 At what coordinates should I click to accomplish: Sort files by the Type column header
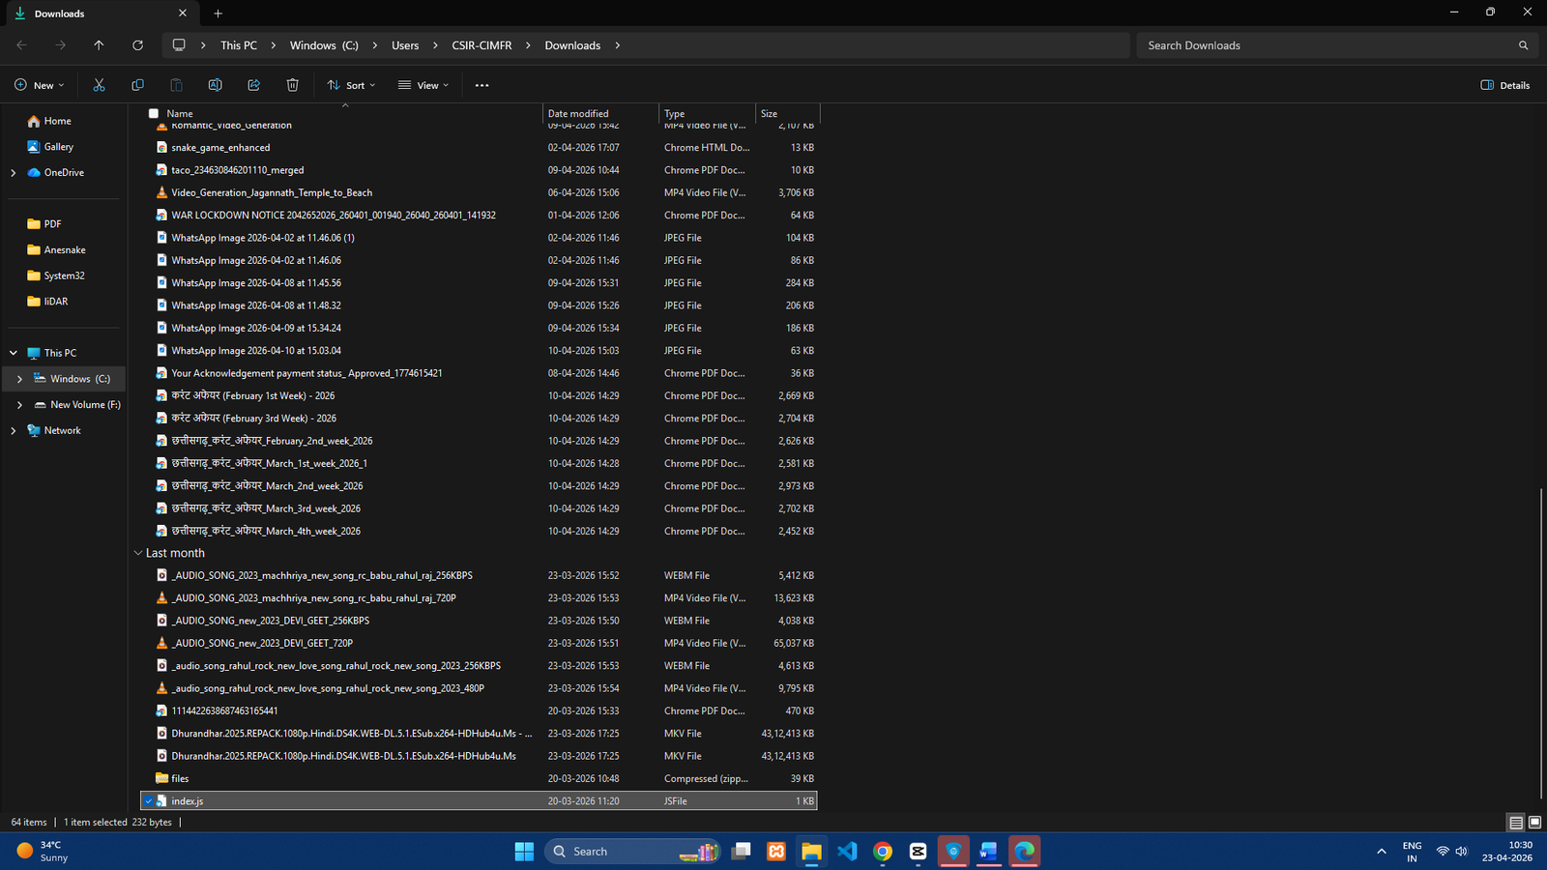pyautogui.click(x=708, y=113)
